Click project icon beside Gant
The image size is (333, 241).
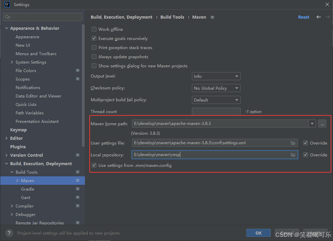(78, 197)
